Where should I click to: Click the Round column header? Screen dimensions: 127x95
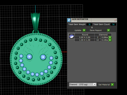[85, 35]
